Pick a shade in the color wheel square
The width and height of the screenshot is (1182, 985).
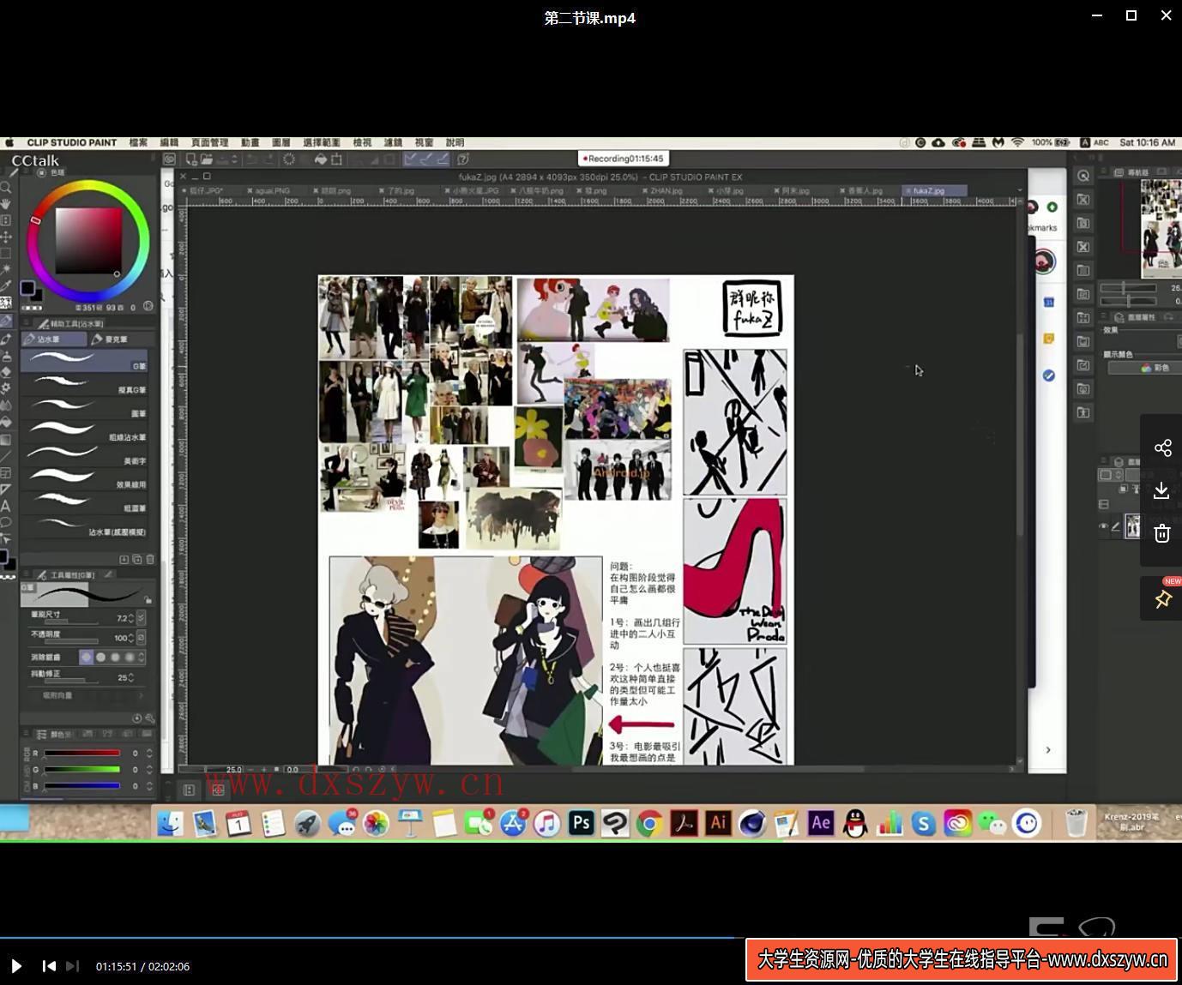pyautogui.click(x=88, y=241)
